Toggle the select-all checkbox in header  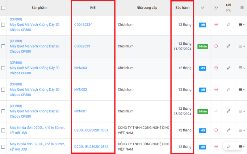click(3, 8)
